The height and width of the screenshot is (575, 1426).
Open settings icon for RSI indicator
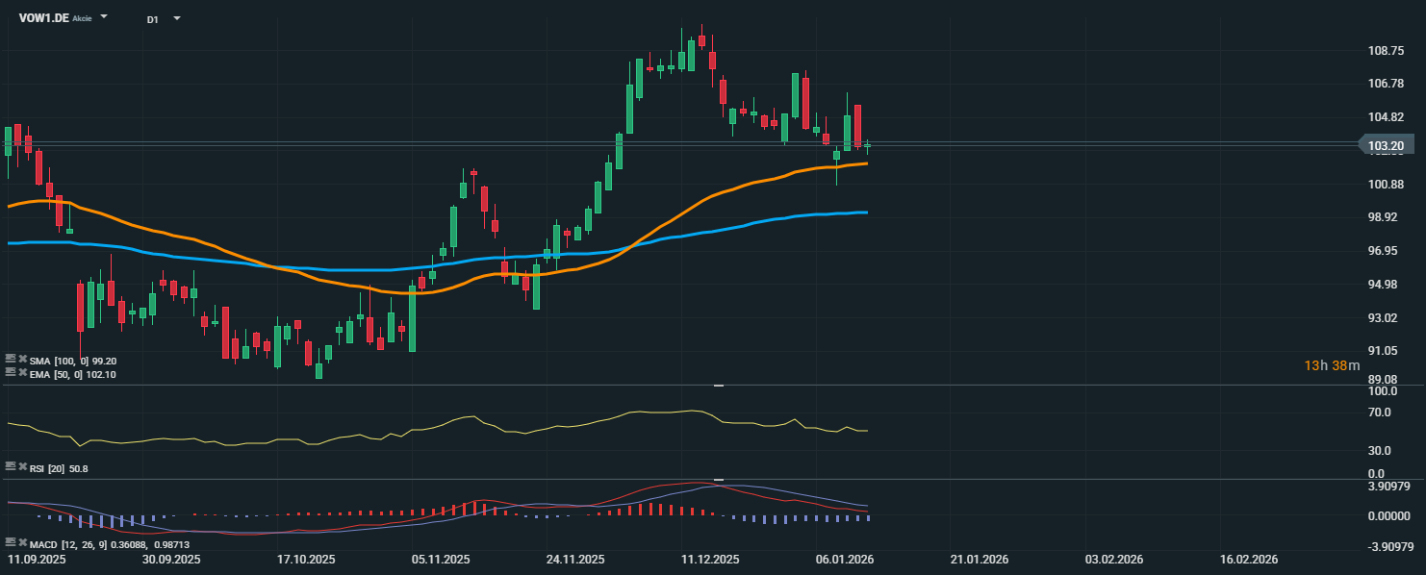point(11,465)
